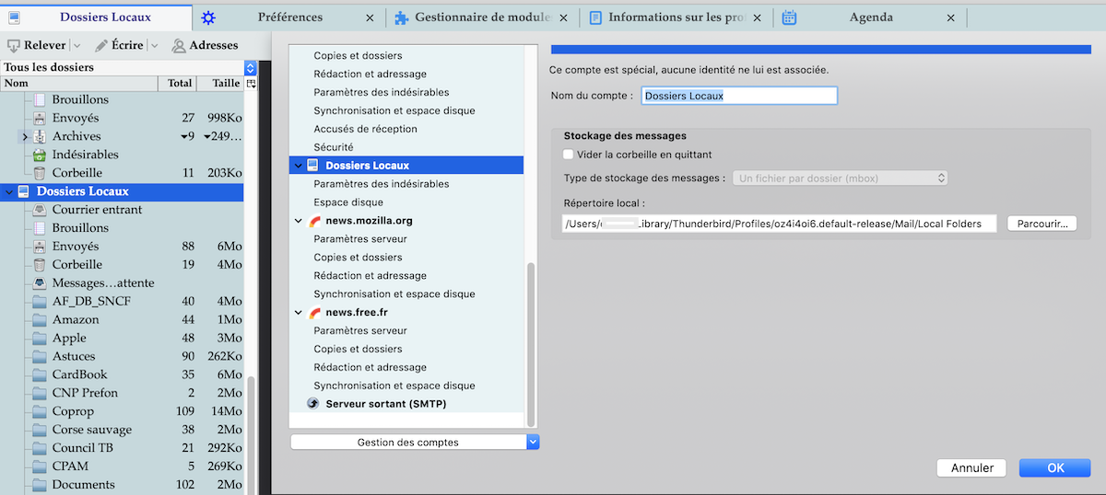Click the AF_DB_SNCF folder icon
The height and width of the screenshot is (495, 1106).
tap(39, 302)
